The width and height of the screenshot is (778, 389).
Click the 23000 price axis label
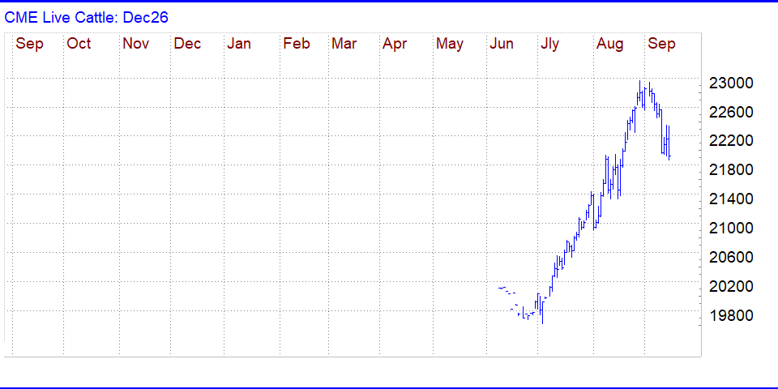tap(731, 83)
